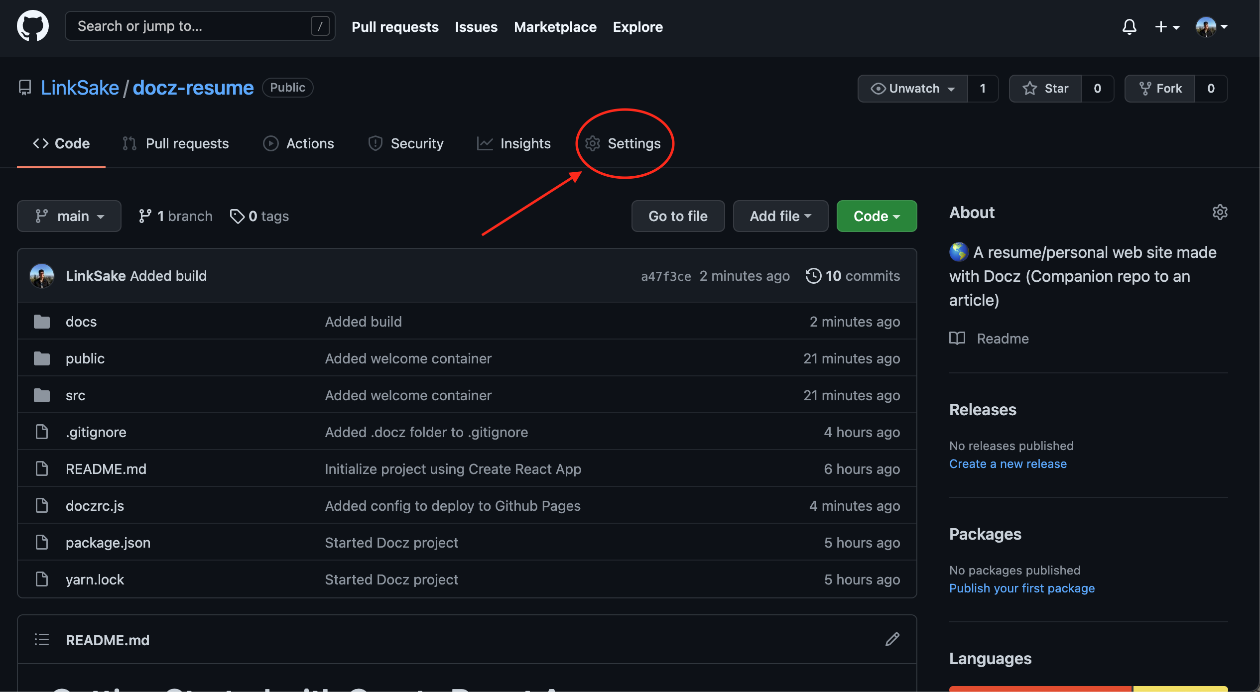The image size is (1260, 692).
Task: Click the watchers count 1
Action: click(983, 89)
